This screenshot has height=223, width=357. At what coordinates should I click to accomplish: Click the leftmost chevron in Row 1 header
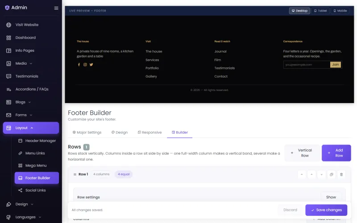tap(302, 174)
